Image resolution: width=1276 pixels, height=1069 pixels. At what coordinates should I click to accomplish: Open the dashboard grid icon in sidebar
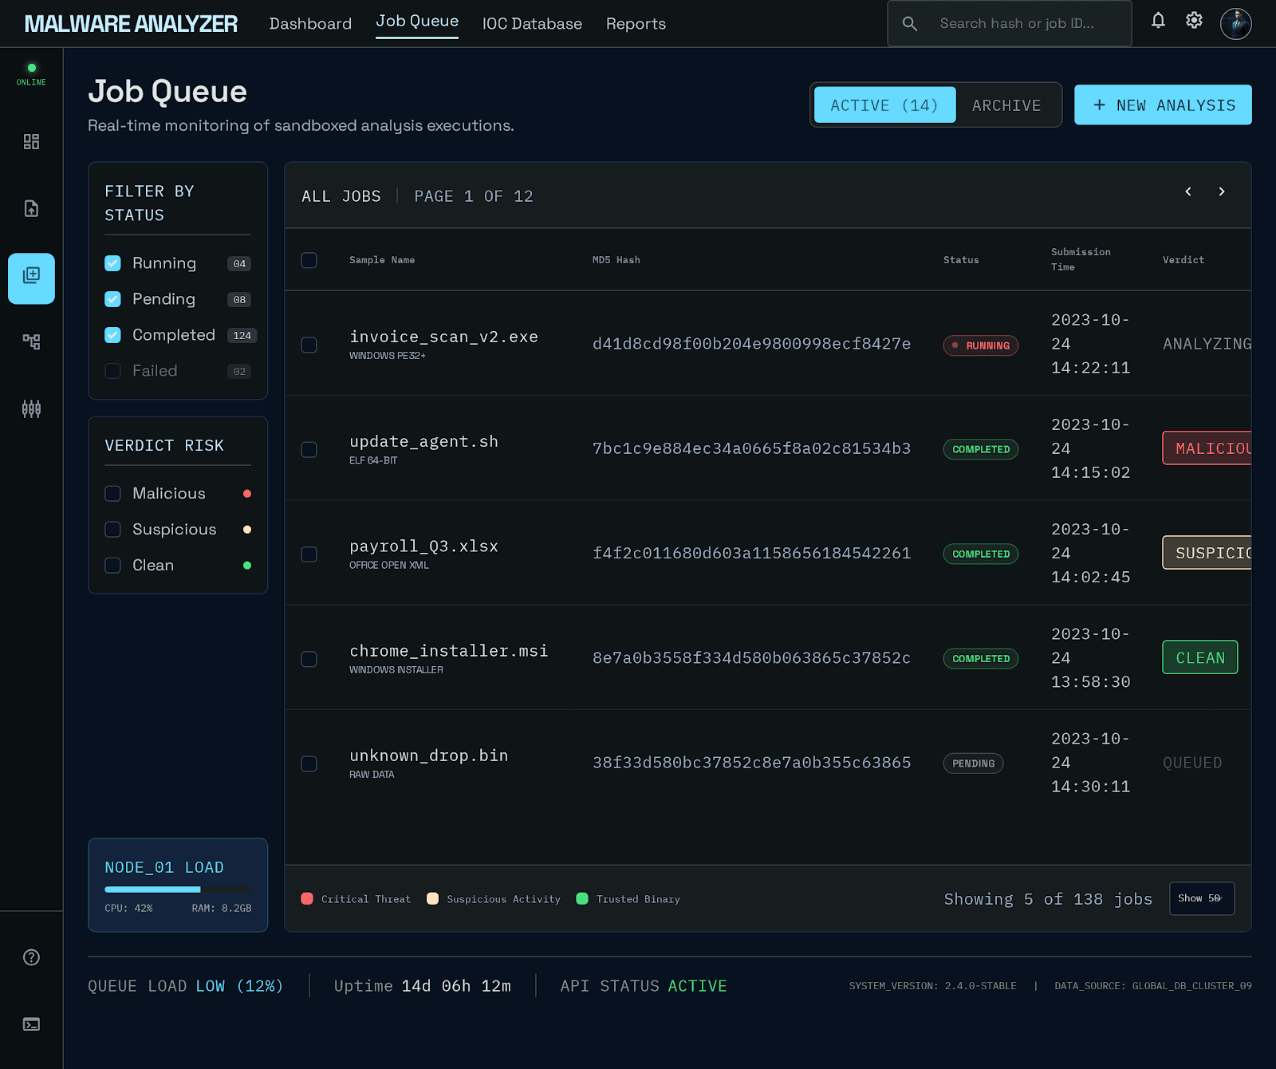pos(31,142)
